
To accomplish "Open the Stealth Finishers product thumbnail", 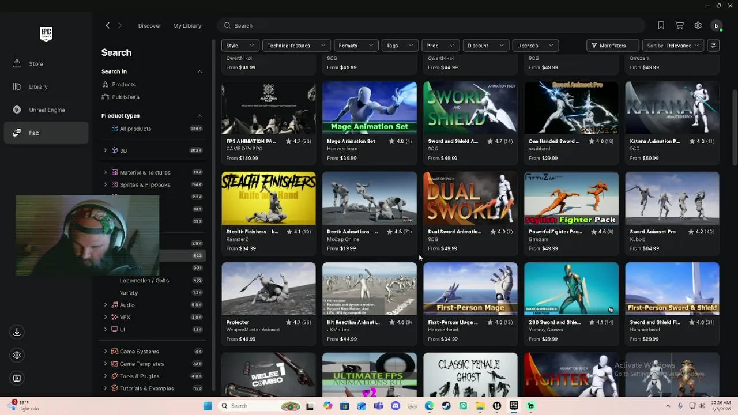I will [269, 198].
